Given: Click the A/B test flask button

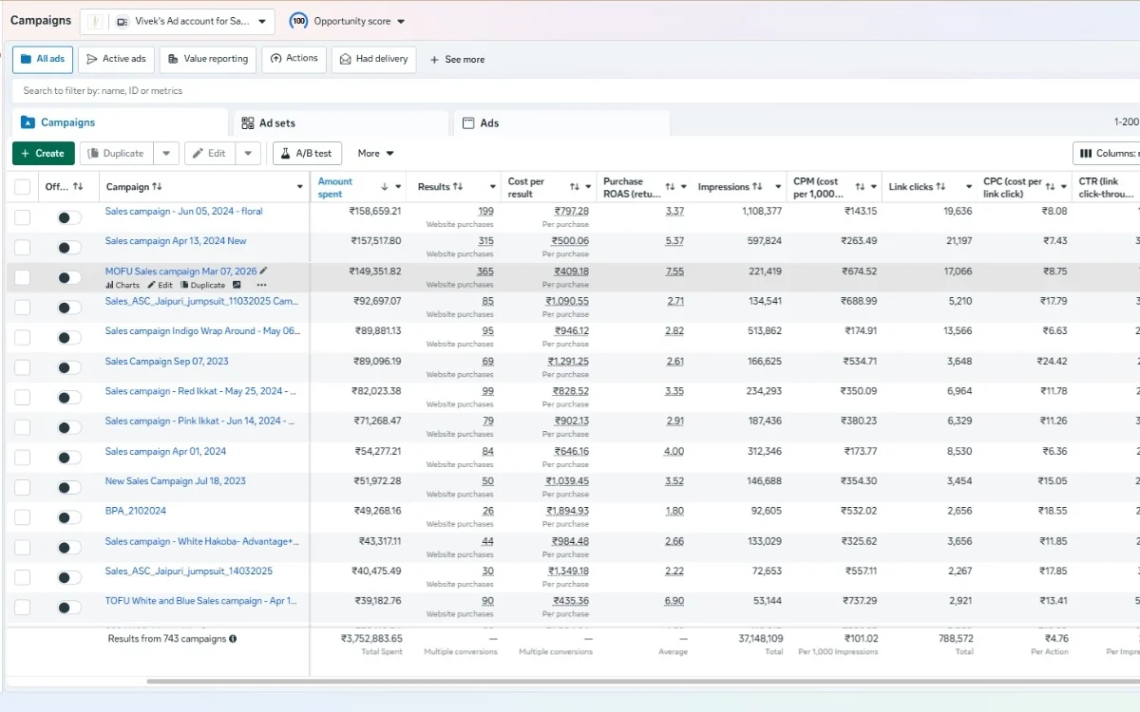Looking at the screenshot, I should click(307, 153).
